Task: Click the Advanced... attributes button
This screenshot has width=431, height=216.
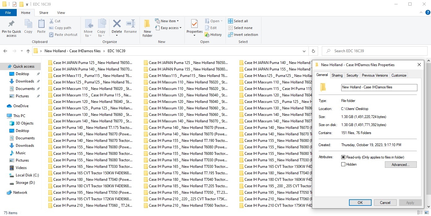Action: click(x=401, y=165)
